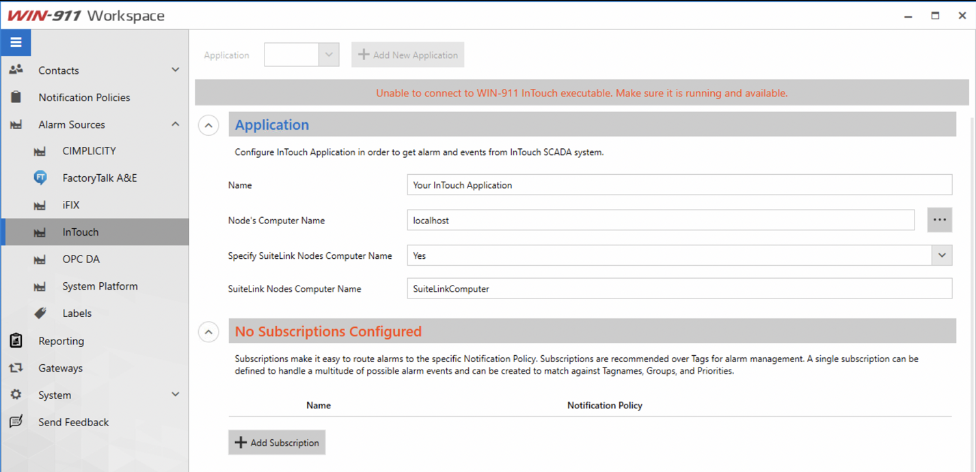The width and height of the screenshot is (976, 472).
Task: Open Contacts in the sidebar
Action: (94, 70)
